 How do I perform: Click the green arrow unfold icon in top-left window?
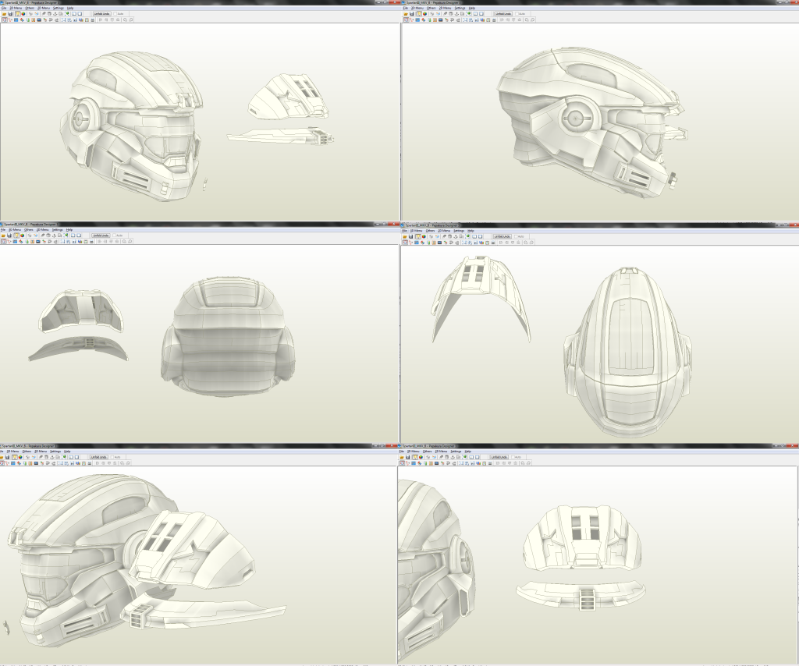67,14
